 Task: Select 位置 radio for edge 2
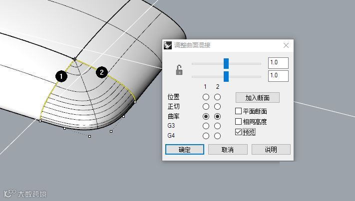(217, 97)
